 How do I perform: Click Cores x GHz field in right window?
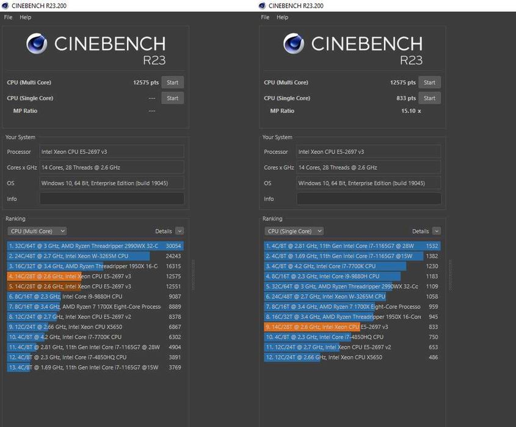click(x=369, y=167)
